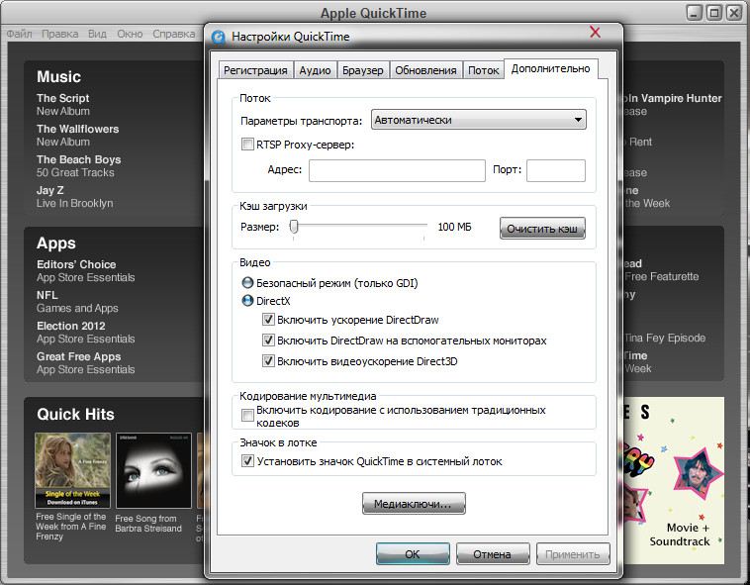Switch to the Аудио tab

(x=315, y=70)
